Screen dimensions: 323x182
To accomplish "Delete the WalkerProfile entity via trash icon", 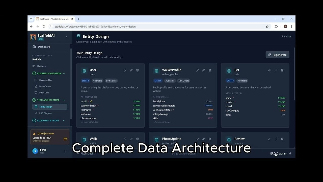I will coord(210,70).
